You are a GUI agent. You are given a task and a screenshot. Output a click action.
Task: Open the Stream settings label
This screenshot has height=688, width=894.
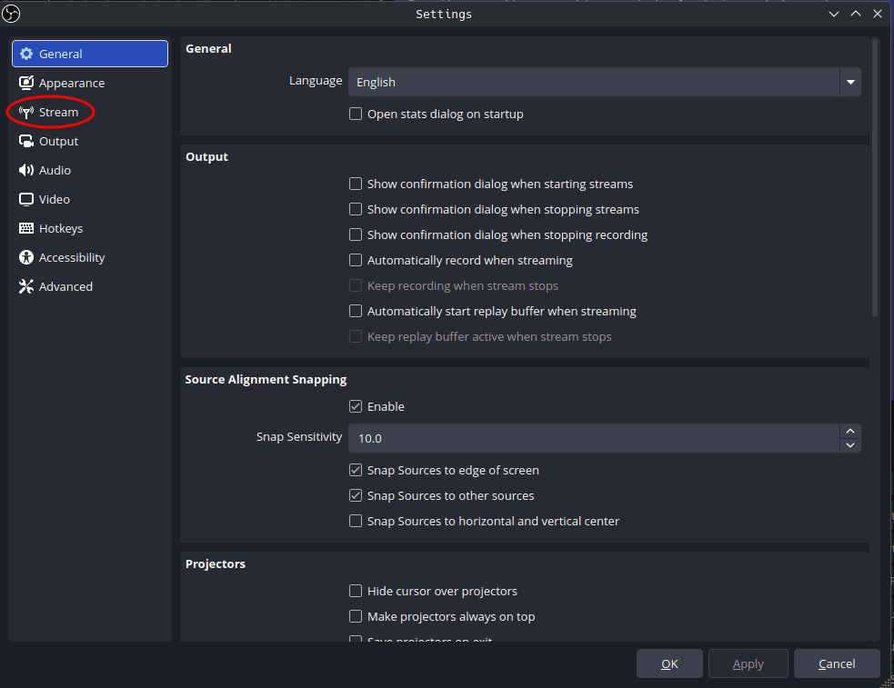click(59, 112)
